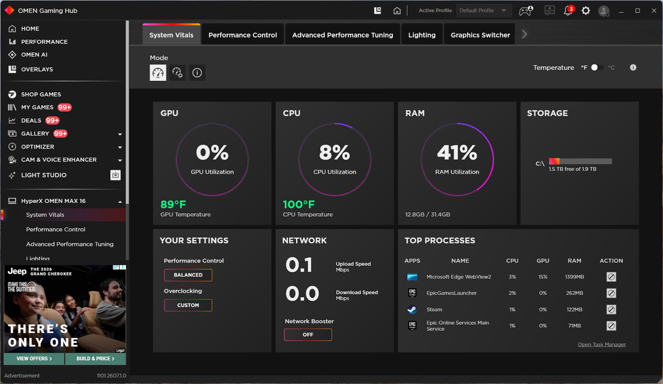Screen dimensions: 663x384
Task: Click the Custom overclocking button
Action: (x=188, y=305)
